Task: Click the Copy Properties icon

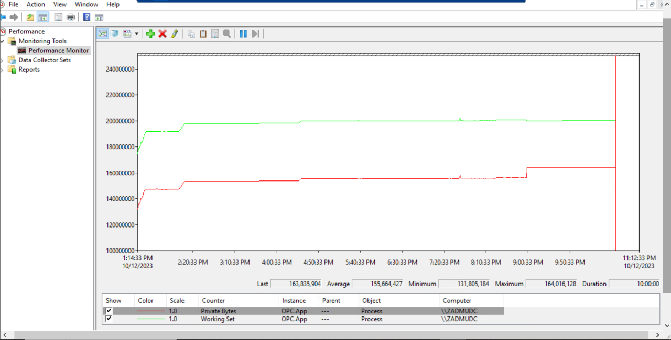Action: click(x=191, y=33)
